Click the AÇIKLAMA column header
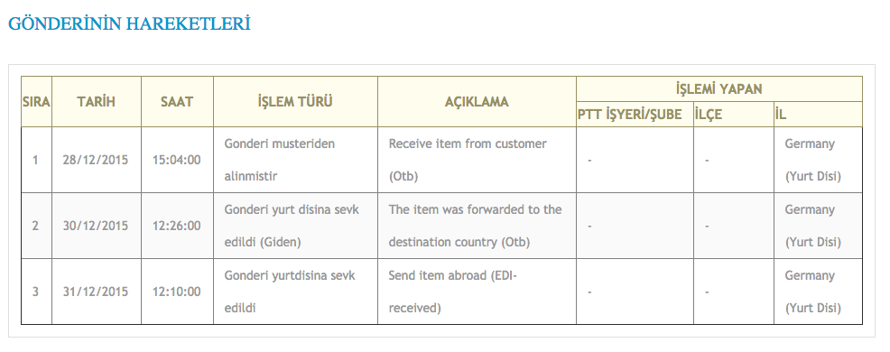Screen dimensions: 890x352 tap(477, 102)
